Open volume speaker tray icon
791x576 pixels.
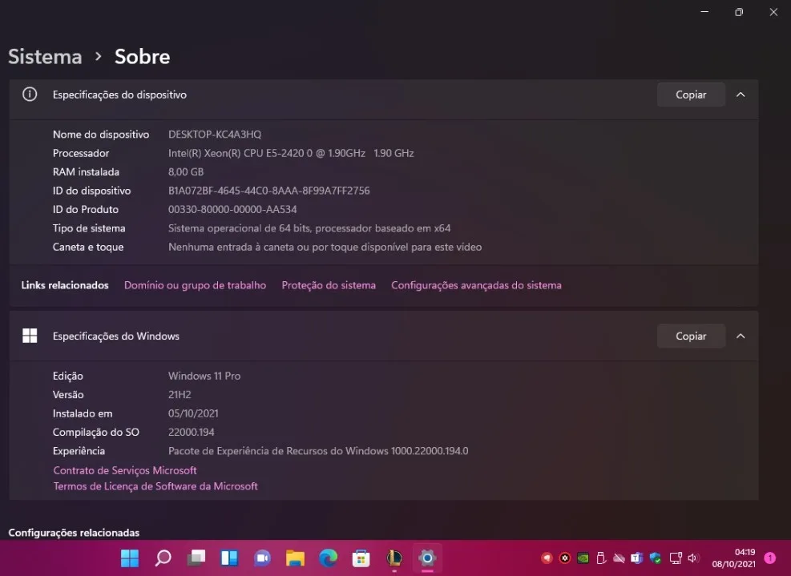[692, 558]
